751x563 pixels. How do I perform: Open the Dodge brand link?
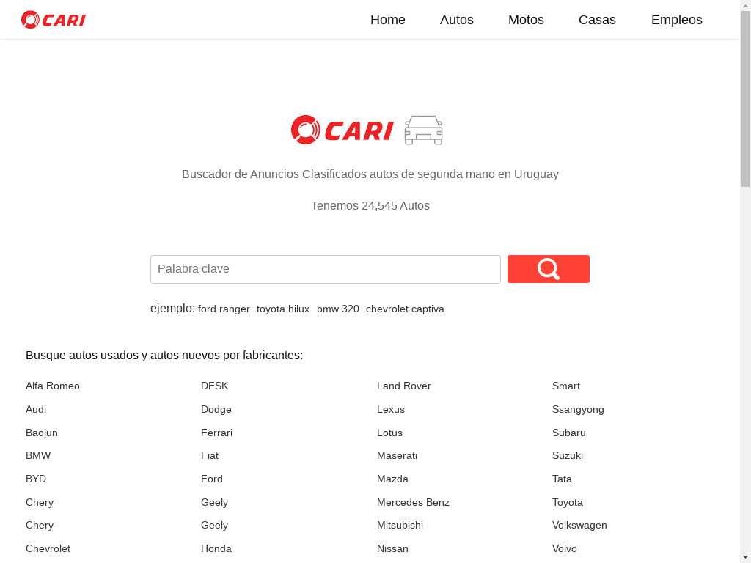[x=216, y=409]
